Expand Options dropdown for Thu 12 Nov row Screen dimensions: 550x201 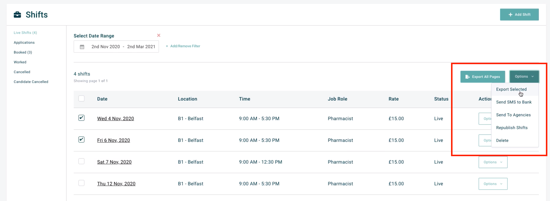point(493,184)
